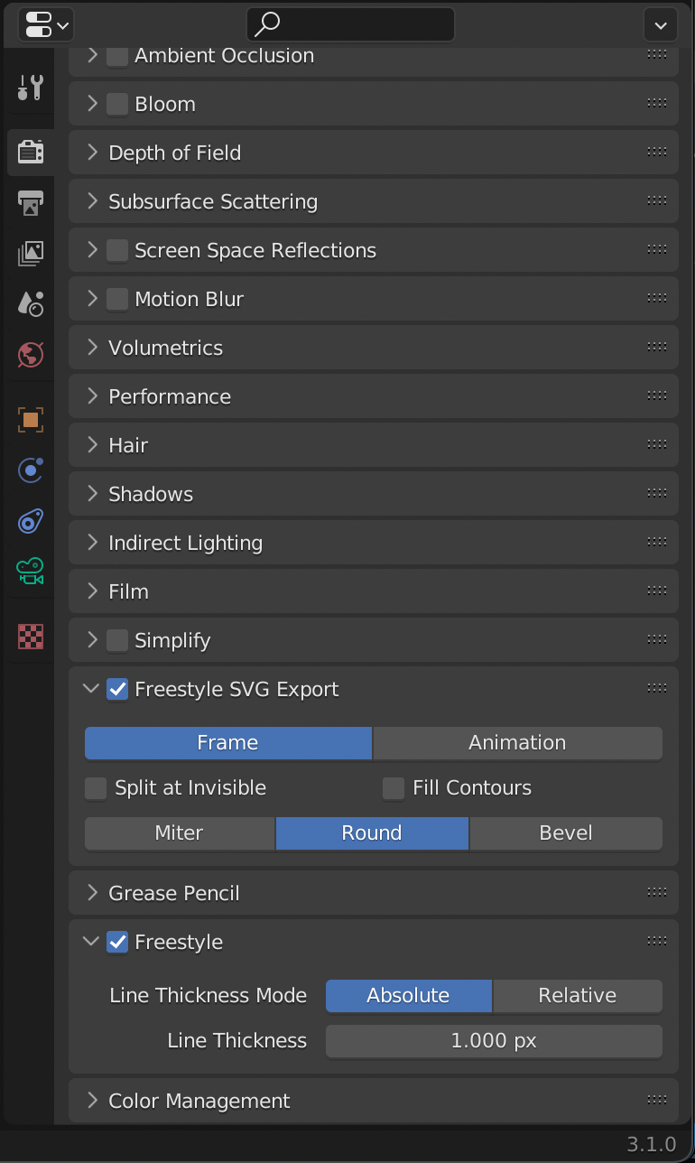Click the Line Thickness value field
The height and width of the screenshot is (1163, 695).
pyautogui.click(x=494, y=1041)
